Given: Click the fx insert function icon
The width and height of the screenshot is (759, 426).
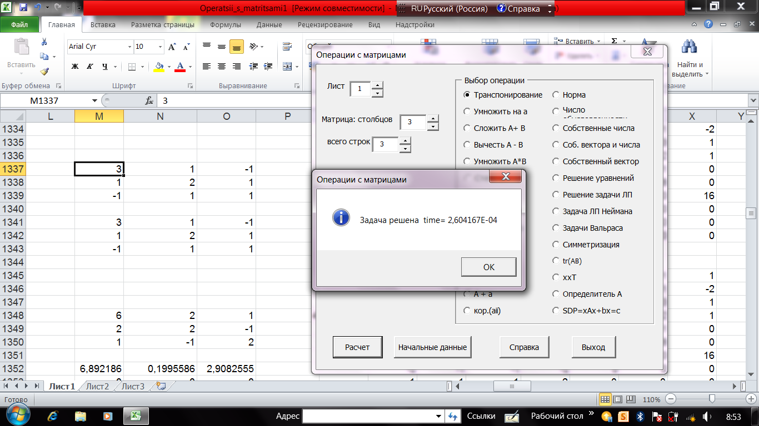Looking at the screenshot, I should [149, 101].
